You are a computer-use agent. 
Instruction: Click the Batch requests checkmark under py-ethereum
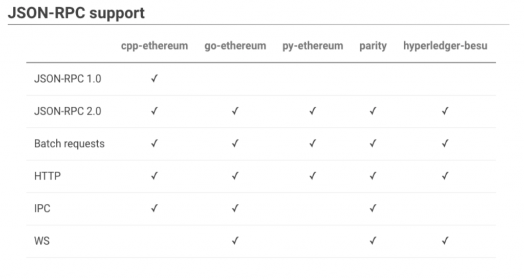pos(313,143)
